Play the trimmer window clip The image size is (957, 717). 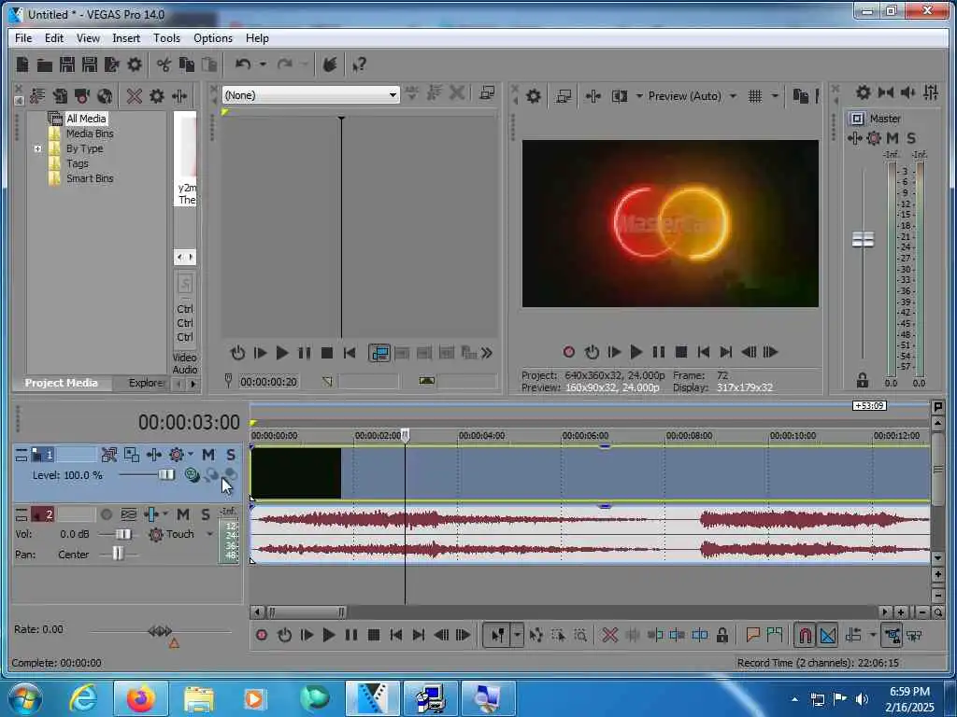(x=282, y=353)
